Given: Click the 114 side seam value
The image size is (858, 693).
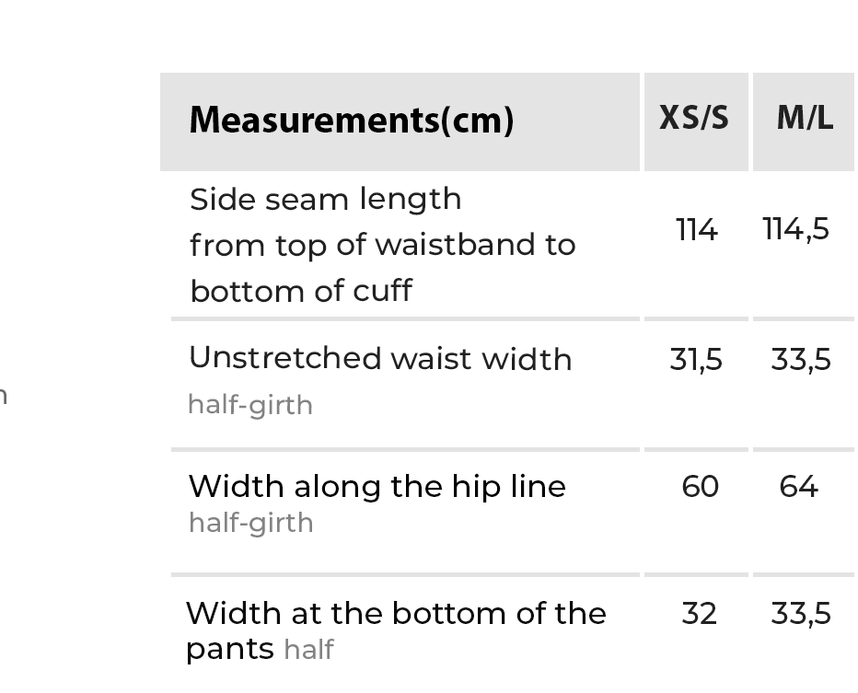Looking at the screenshot, I should click(696, 229).
